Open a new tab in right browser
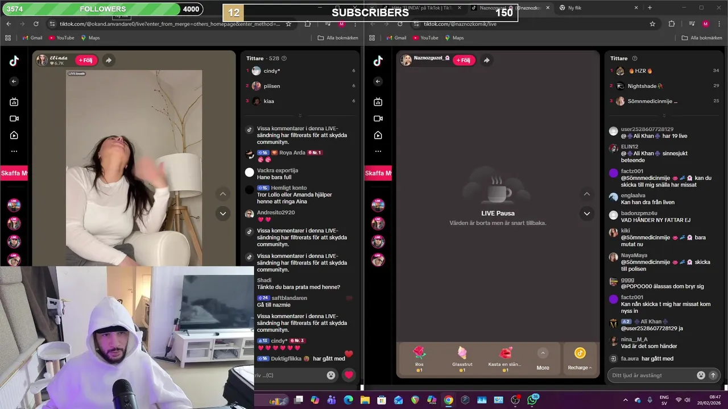Image resolution: width=728 pixels, height=409 pixels. click(x=650, y=8)
